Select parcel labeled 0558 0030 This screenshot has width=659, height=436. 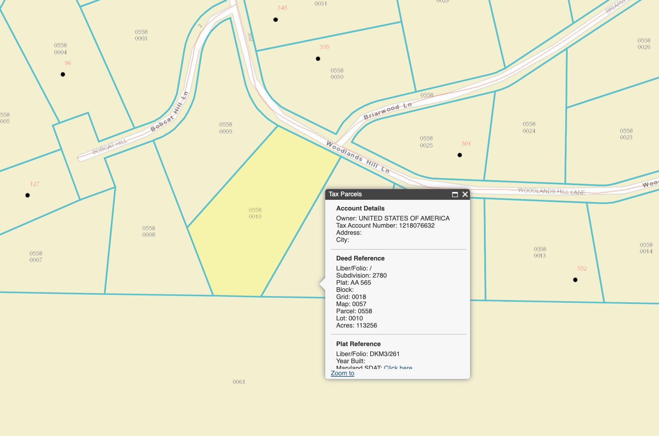pos(337,73)
